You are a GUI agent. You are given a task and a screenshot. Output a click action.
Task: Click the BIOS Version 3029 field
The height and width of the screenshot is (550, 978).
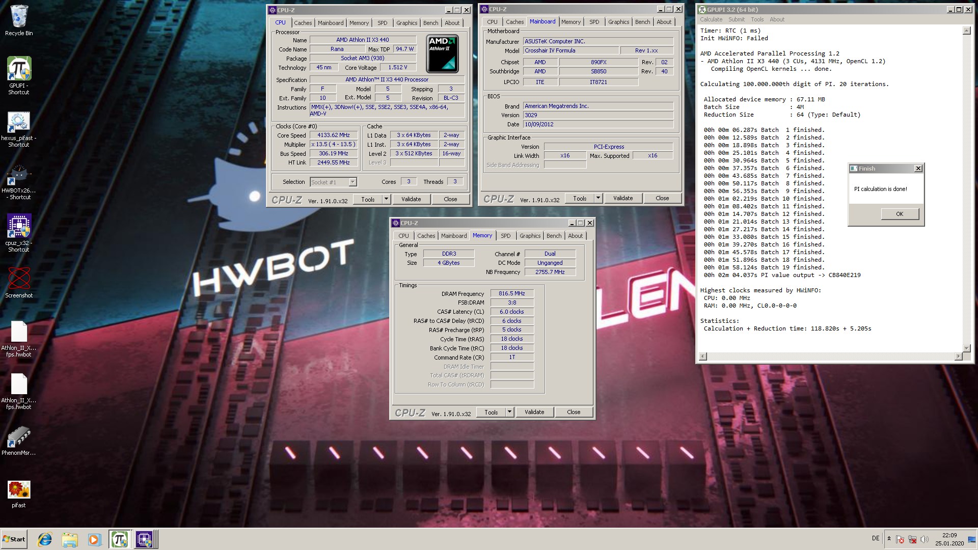pos(598,115)
